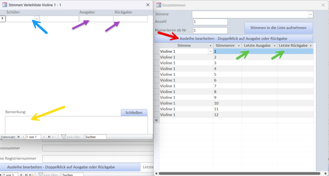The image size is (329, 176).
Task: Click the Schließen button
Action: (x=134, y=113)
